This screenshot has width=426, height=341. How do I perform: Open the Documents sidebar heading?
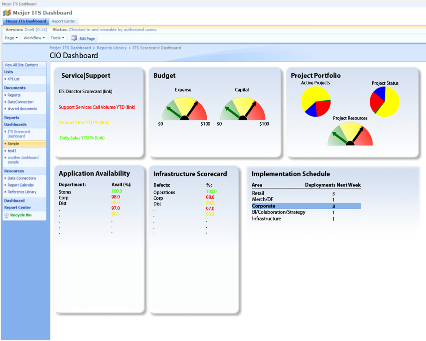pyautogui.click(x=15, y=88)
